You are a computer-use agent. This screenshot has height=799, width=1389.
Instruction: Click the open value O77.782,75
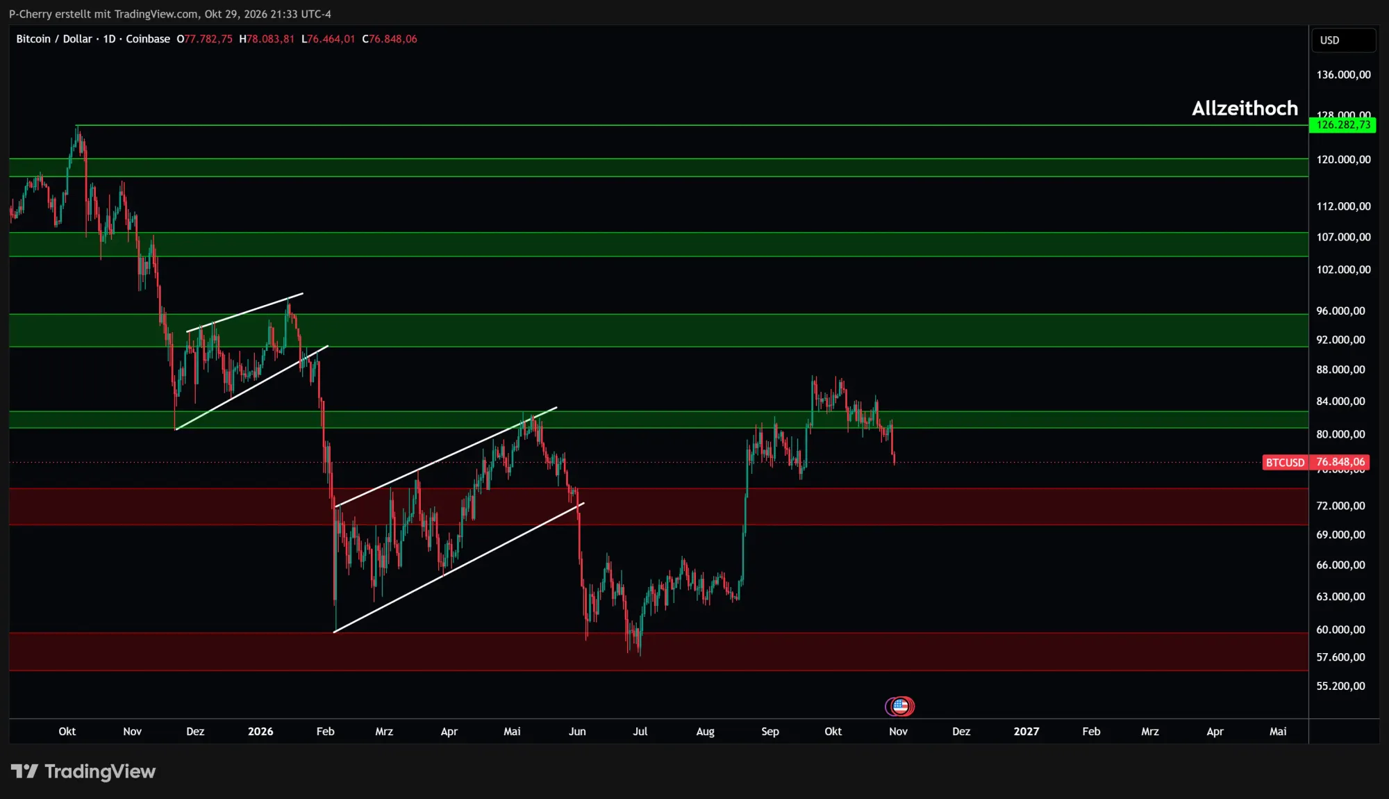pyautogui.click(x=205, y=39)
